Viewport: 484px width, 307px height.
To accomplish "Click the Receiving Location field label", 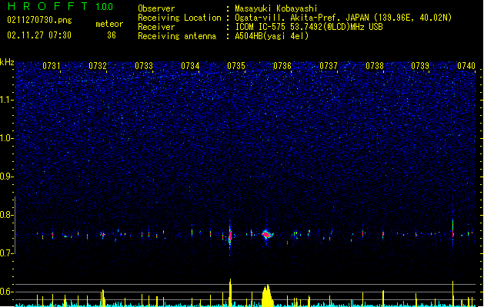I will point(179,18).
